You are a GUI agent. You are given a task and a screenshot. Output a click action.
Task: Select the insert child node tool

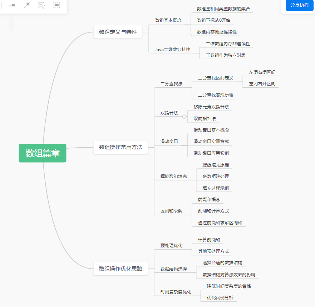pyautogui.click(x=12, y=6)
